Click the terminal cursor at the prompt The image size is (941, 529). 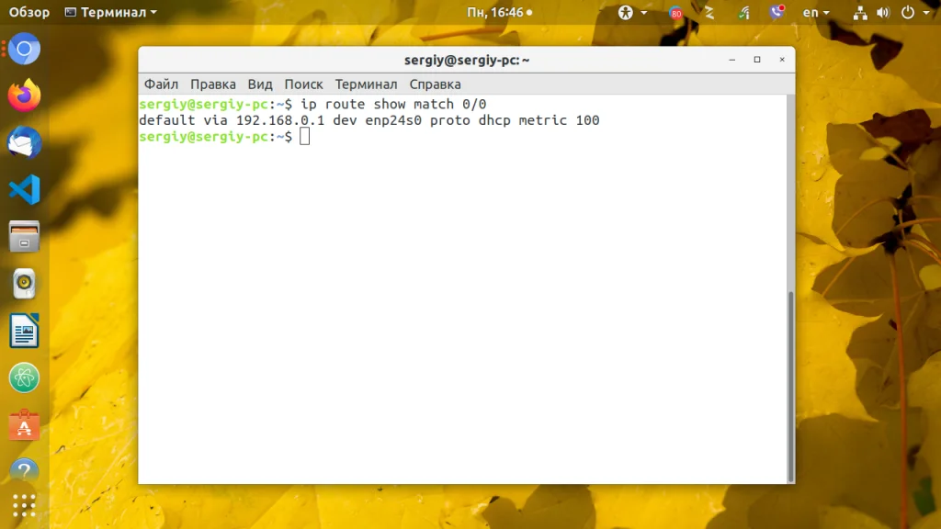[x=305, y=137]
